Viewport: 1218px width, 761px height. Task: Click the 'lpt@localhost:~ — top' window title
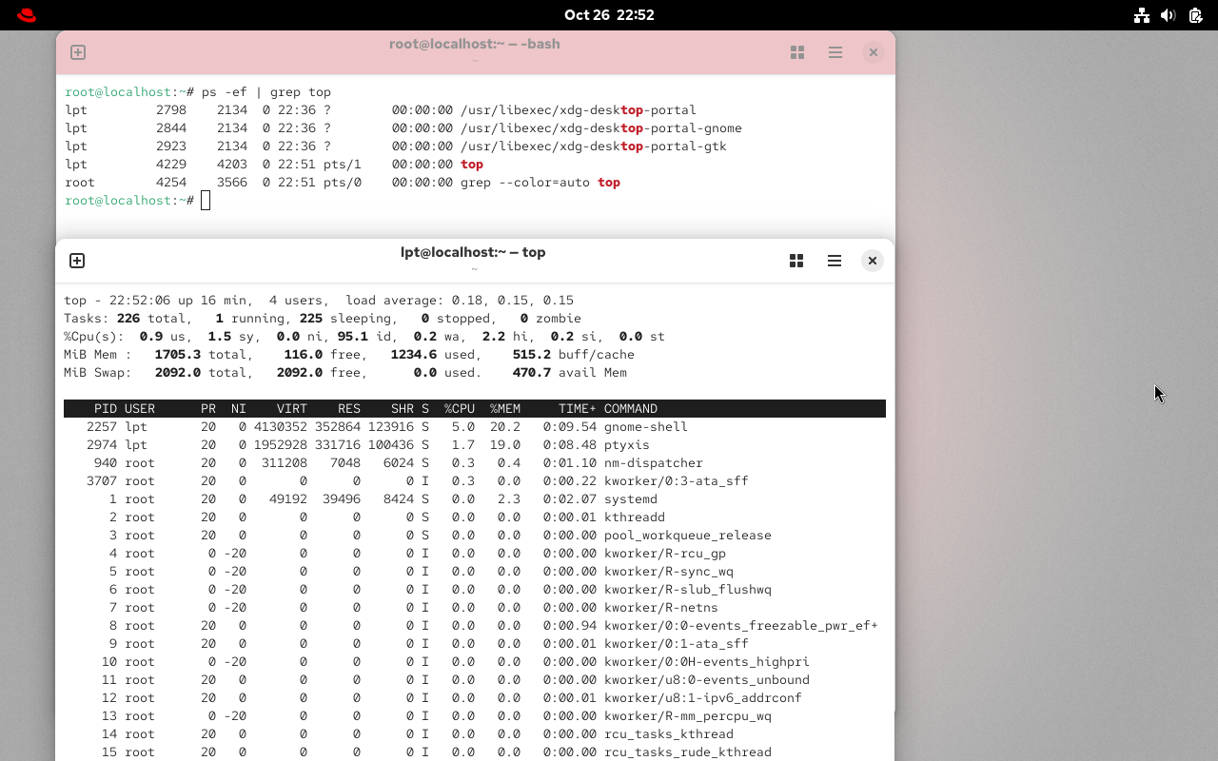click(x=473, y=252)
